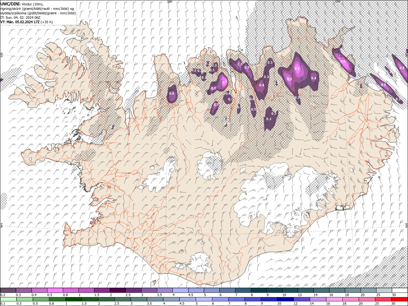
Task: Pick the rain-scale swatch between 12 and 14
Action: (302, 299)
